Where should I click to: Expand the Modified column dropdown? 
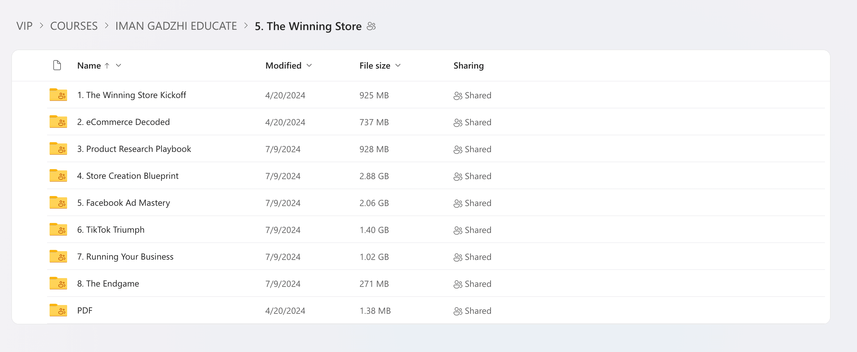click(309, 66)
